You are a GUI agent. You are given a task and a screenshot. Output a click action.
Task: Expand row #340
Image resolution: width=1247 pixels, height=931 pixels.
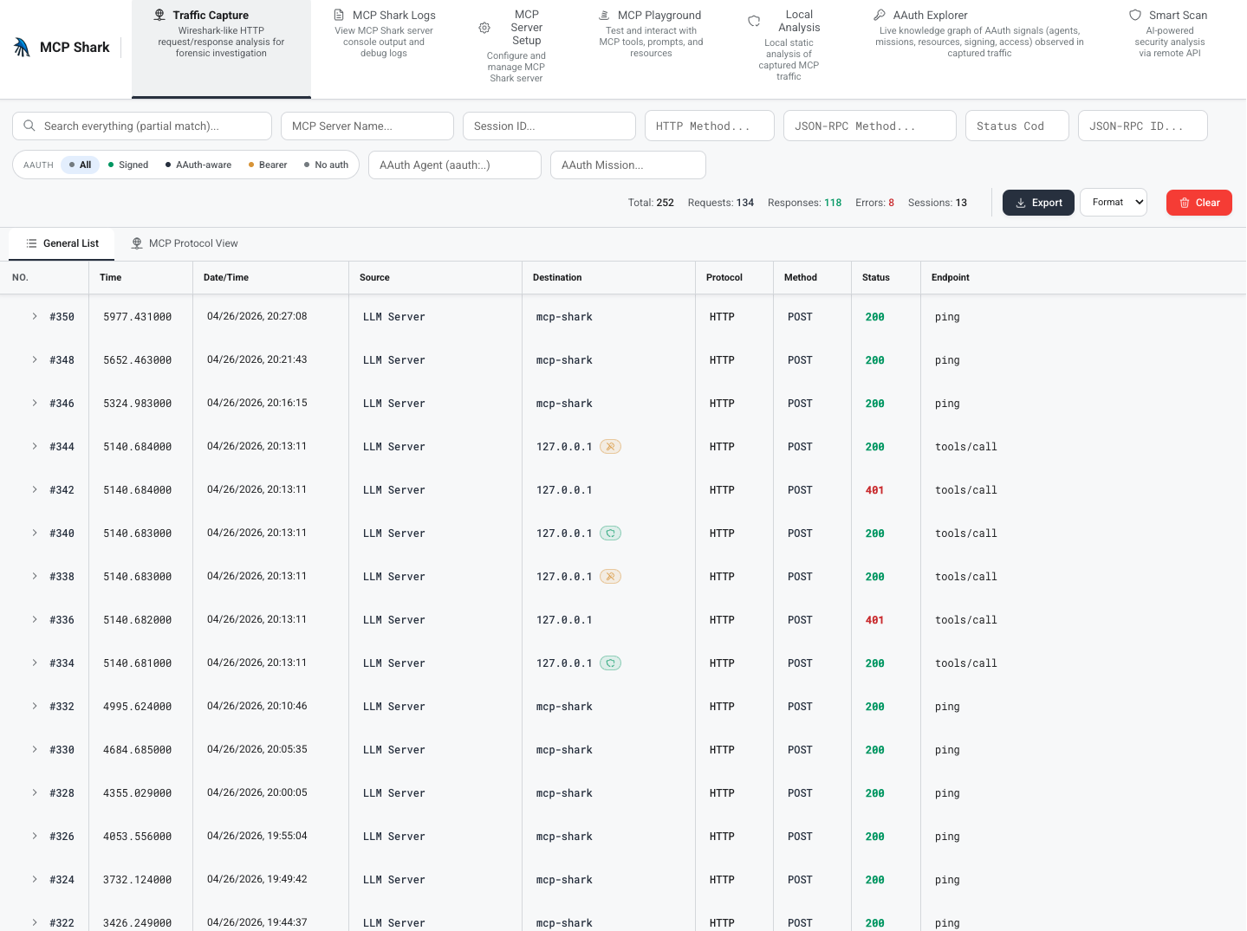[x=35, y=533]
